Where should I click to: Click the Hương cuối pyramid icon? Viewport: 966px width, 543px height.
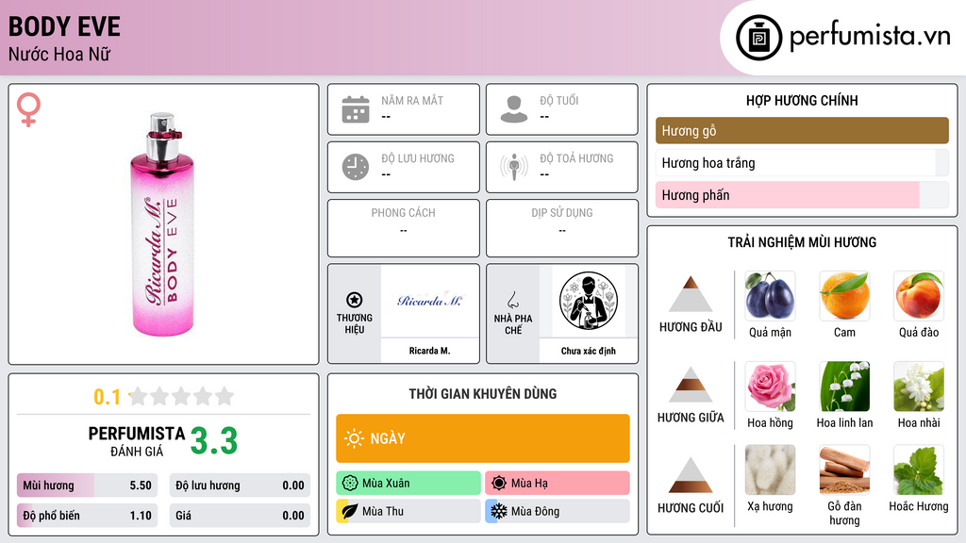(x=691, y=475)
